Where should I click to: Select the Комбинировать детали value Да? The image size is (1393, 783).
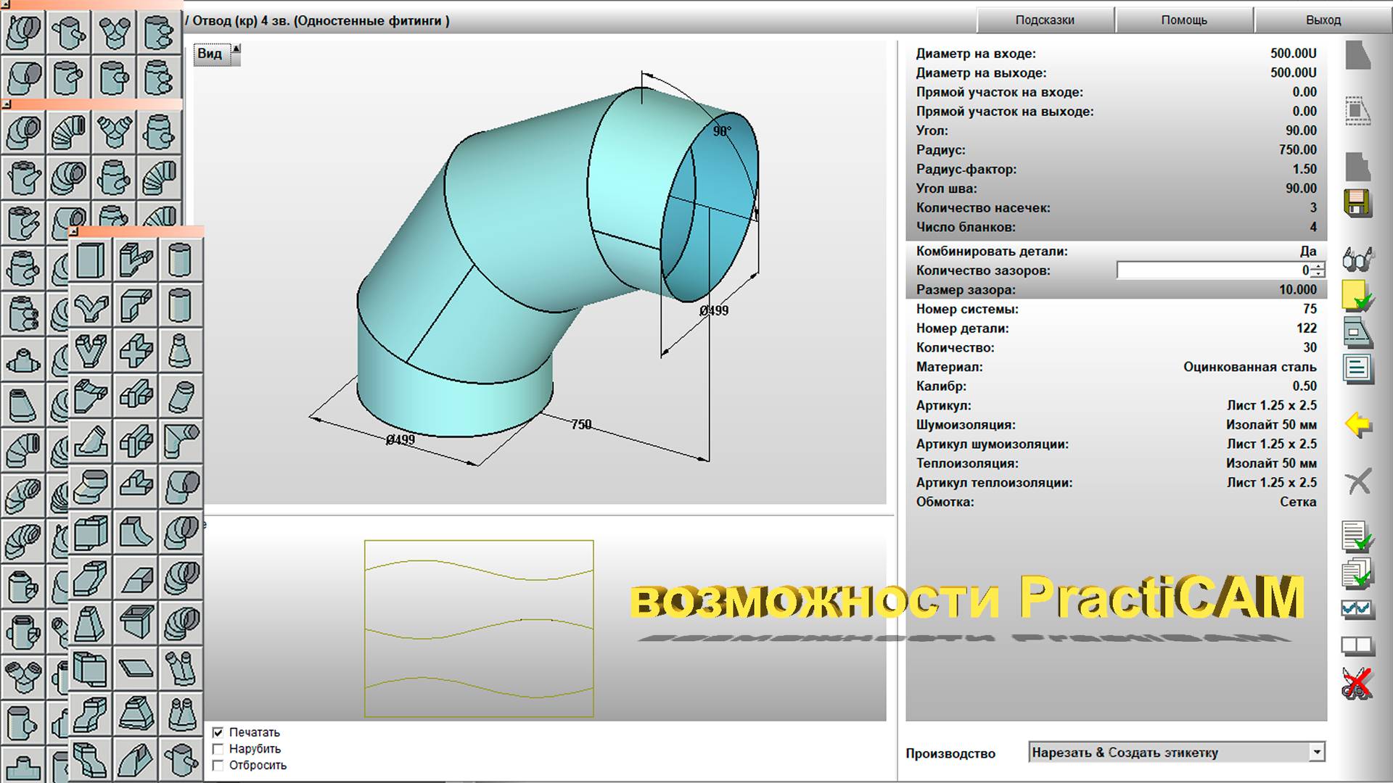pos(1308,252)
